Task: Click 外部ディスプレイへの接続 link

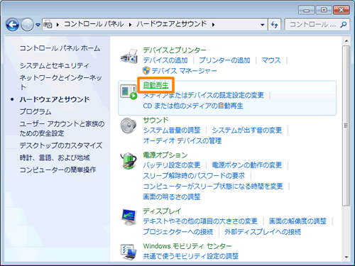Action: (263, 232)
